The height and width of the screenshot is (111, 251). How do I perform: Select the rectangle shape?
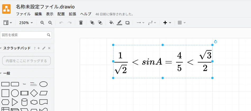pyautogui.click(x=5, y=84)
